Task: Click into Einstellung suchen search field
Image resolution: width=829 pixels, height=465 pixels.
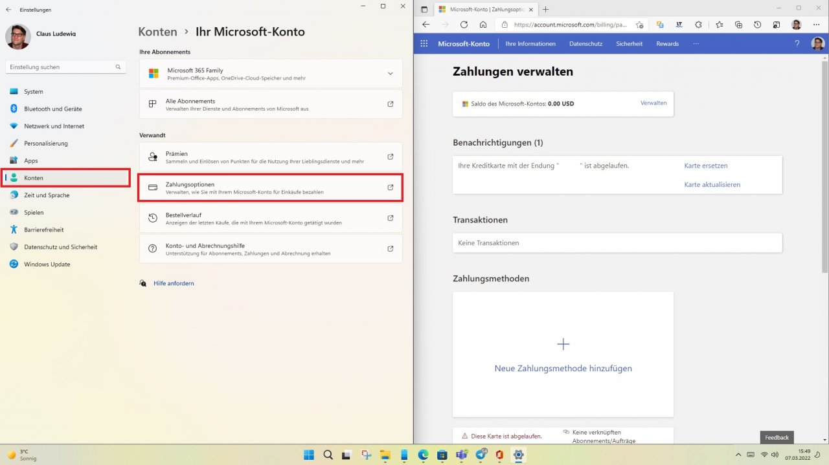Action: 65,67
